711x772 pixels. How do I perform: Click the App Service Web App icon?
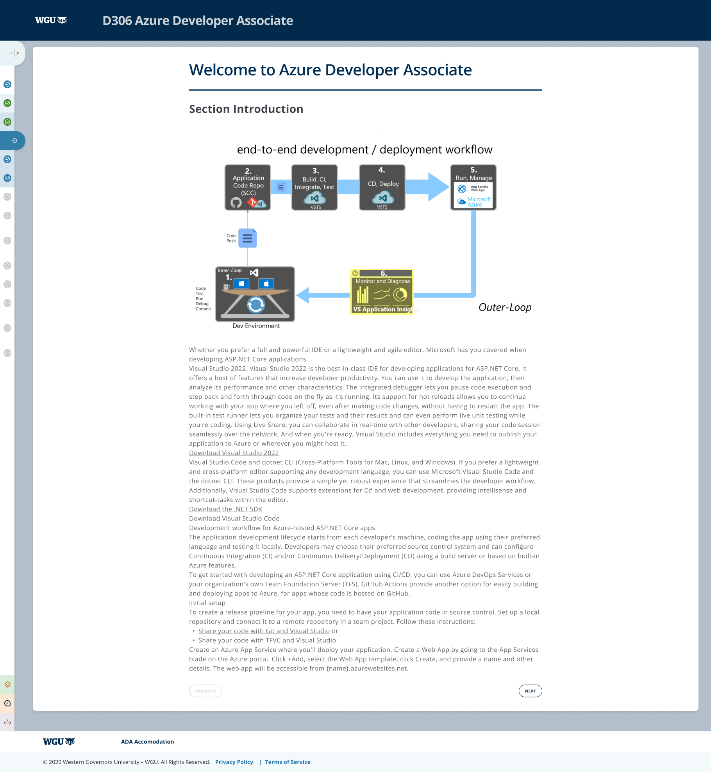pos(462,189)
